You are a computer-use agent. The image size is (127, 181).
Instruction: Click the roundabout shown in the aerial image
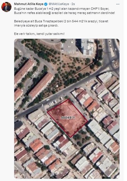[x=116, y=65]
